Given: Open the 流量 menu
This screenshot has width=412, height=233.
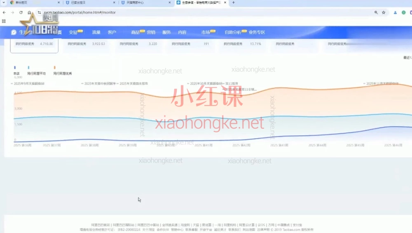Looking at the screenshot, I should point(96,32).
